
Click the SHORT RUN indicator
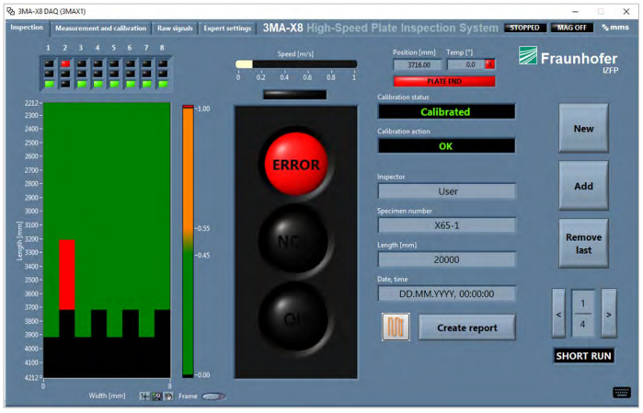(x=583, y=356)
